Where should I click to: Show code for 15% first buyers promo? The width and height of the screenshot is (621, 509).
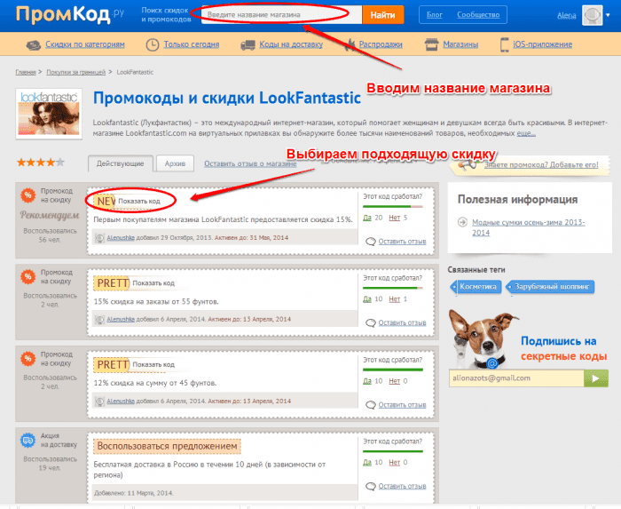[x=139, y=202]
